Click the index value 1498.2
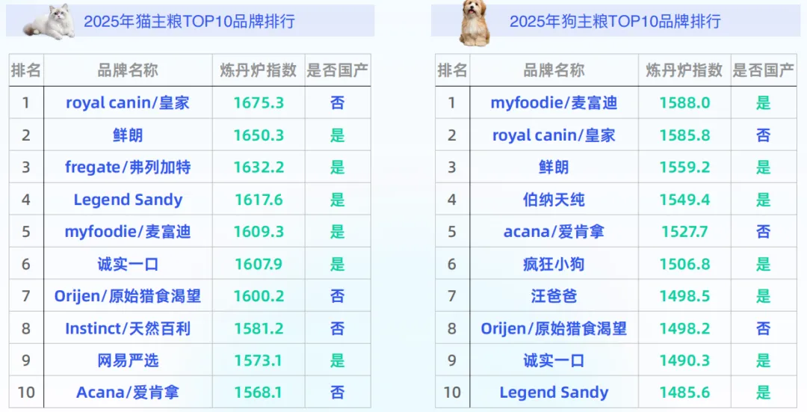Viewport: 807px width, 412px height. [x=684, y=328]
